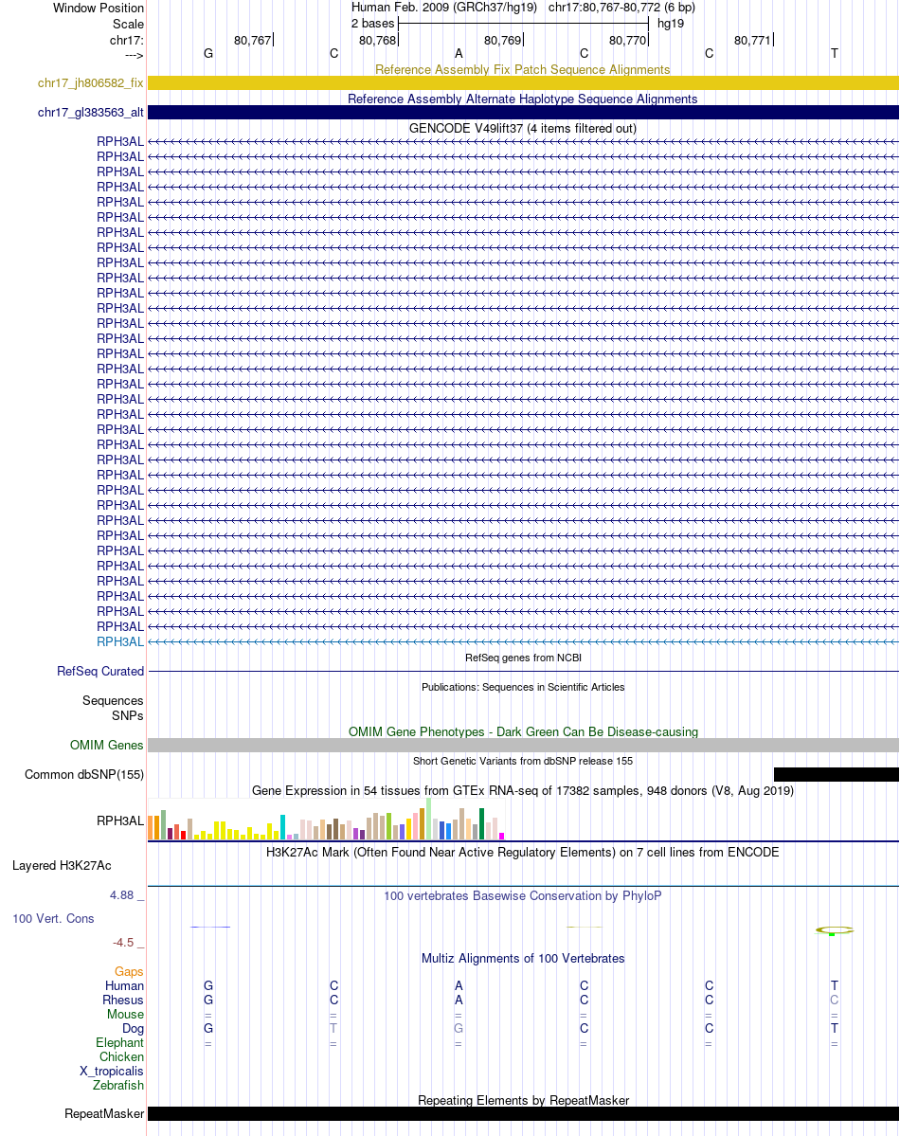Image resolution: width=900 pixels, height=1136 pixels.
Task: Open the yellow fix patch alignment bar
Action: (523, 83)
